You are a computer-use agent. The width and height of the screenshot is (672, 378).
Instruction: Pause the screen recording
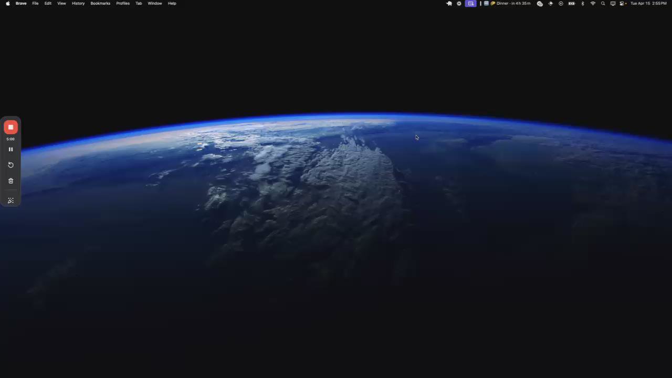10,150
